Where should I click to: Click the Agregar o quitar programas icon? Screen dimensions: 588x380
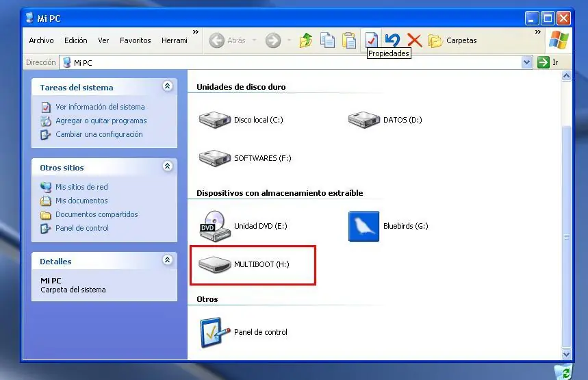click(46, 121)
